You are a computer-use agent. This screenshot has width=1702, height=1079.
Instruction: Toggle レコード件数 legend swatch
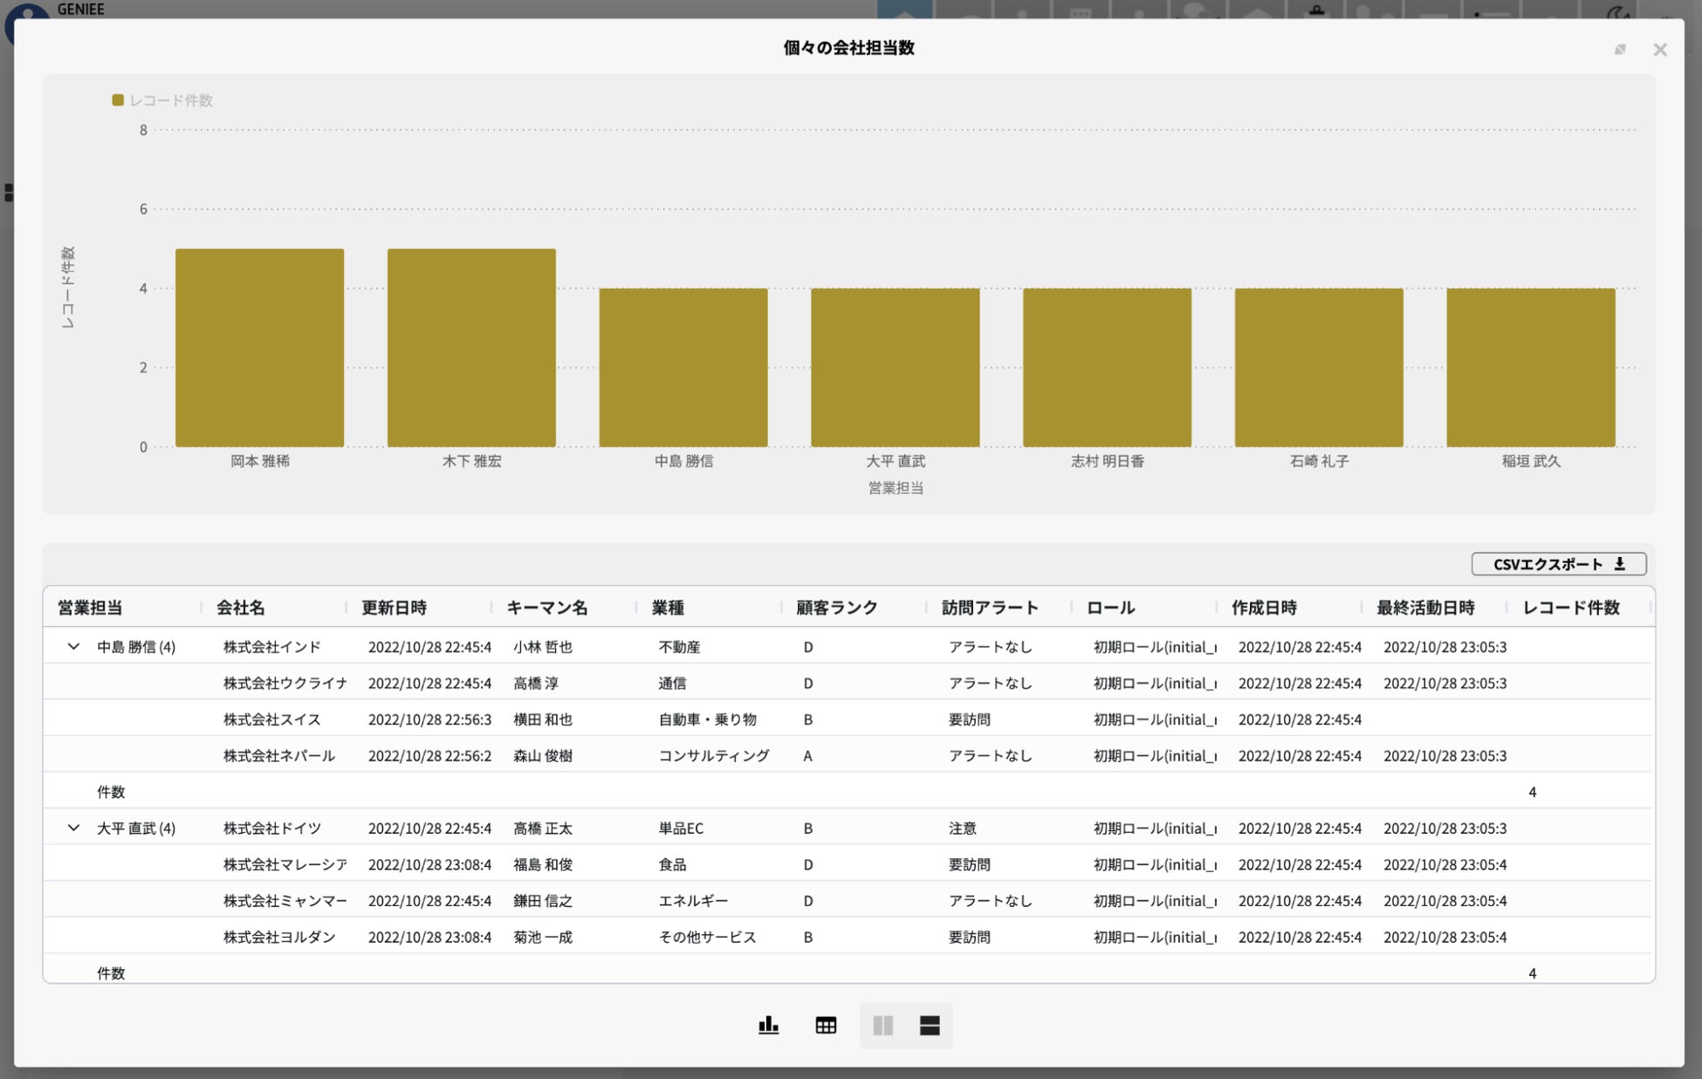(x=118, y=100)
